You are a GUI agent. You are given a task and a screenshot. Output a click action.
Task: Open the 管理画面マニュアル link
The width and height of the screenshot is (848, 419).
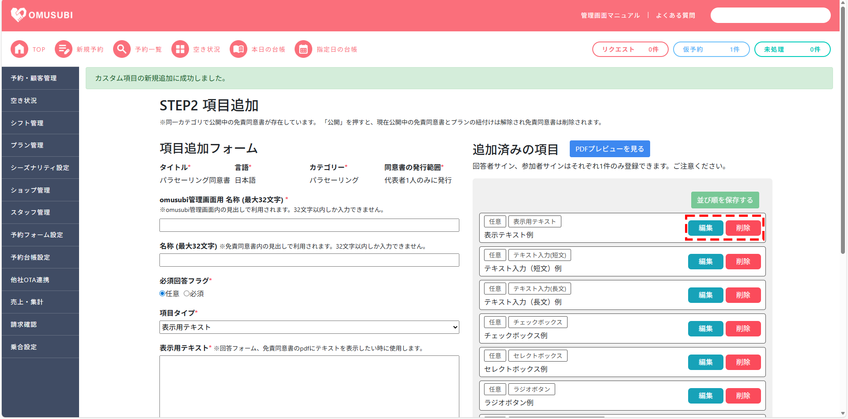pos(610,15)
